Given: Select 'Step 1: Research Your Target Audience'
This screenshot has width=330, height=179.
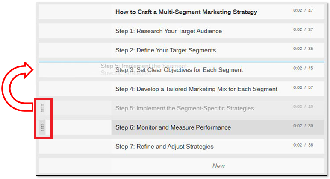Looking at the screenshot, I should [168, 31].
